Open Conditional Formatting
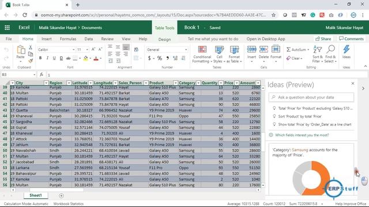The width and height of the screenshot is (369, 207). click(x=202, y=54)
